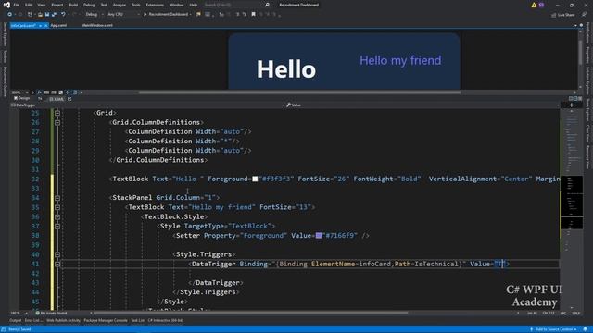The height and width of the screenshot is (333, 593).
Task: Open the Help menu
Action: coord(194,5)
